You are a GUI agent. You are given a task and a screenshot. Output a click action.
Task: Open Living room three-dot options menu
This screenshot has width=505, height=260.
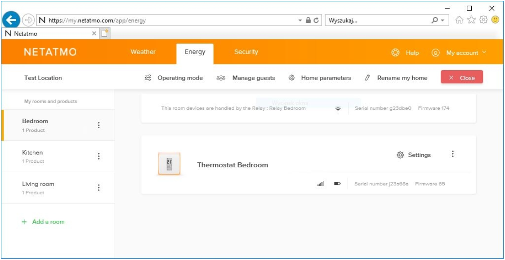pyautogui.click(x=99, y=188)
